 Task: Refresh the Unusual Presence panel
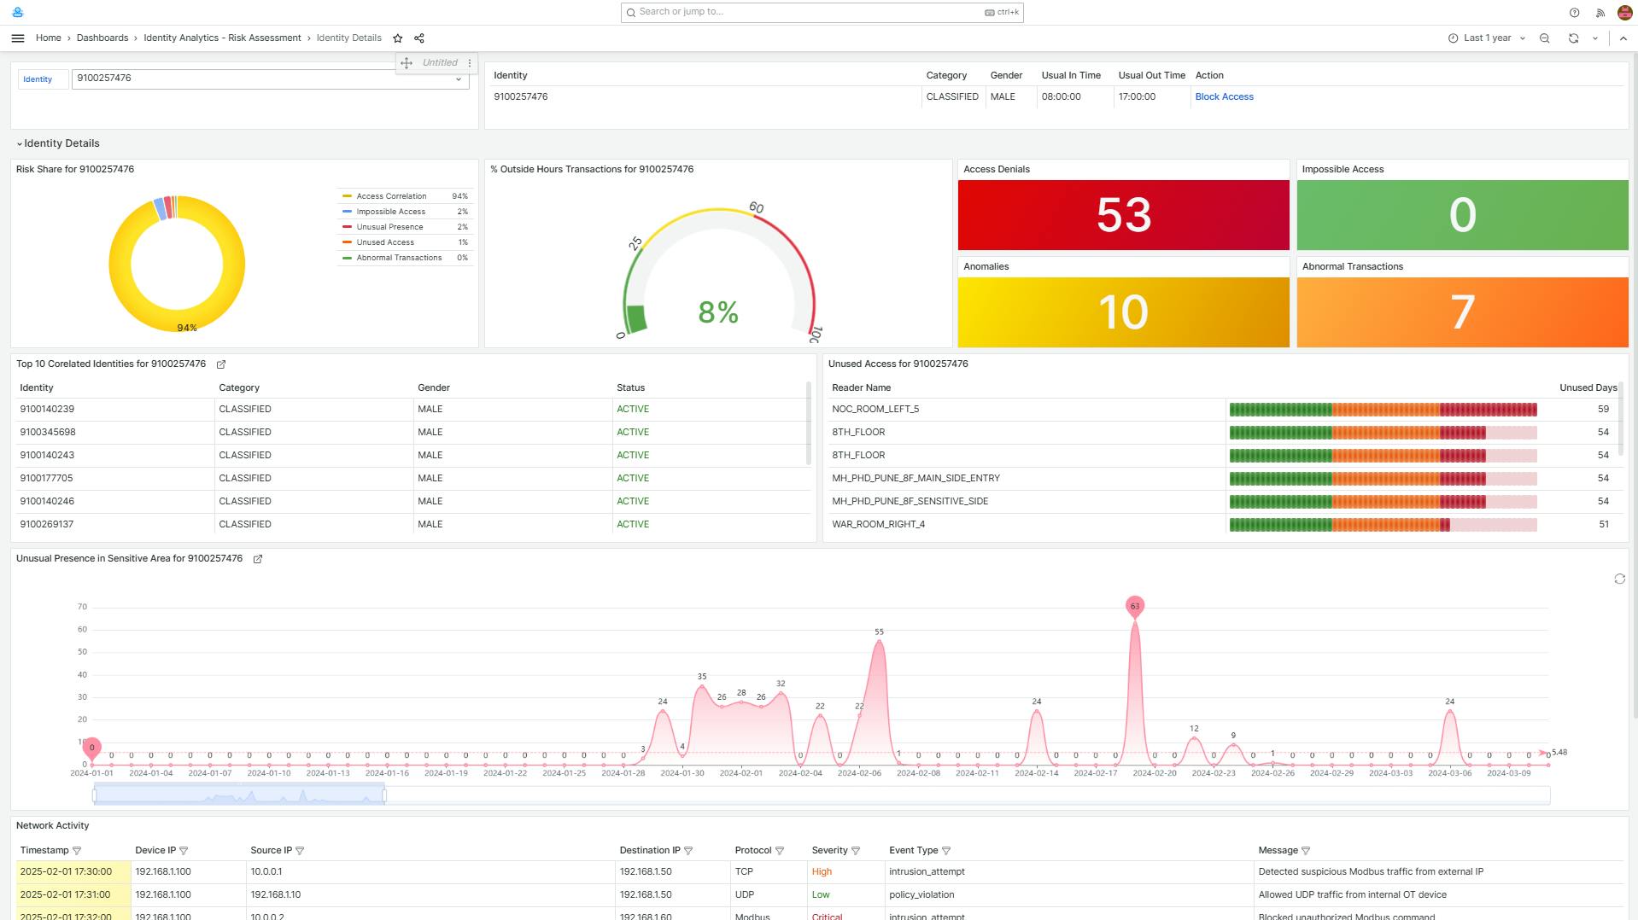coord(1619,579)
